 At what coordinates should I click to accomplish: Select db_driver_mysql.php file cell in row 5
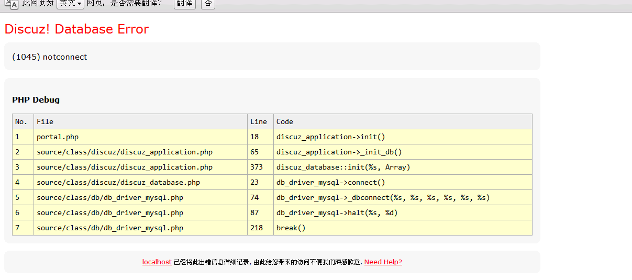pos(141,198)
